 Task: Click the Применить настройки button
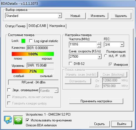(x=96, y=101)
